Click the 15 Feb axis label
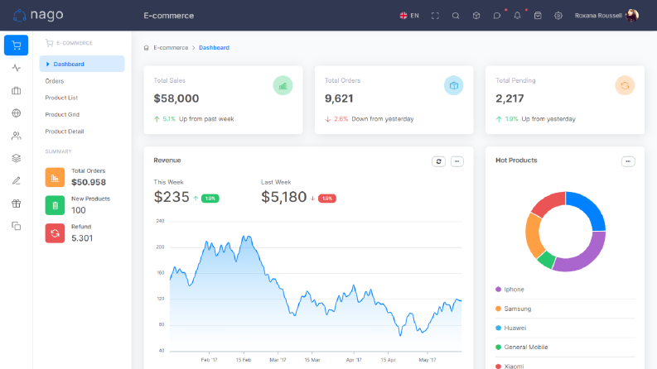This screenshot has width=657, height=369. pos(244,360)
